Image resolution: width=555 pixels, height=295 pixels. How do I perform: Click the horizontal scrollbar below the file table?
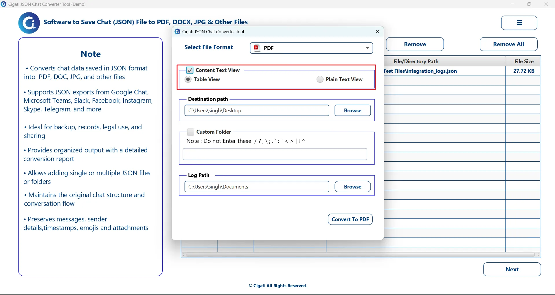coord(361,255)
